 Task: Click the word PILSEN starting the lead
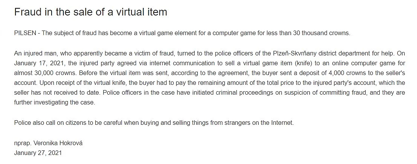[25, 33]
